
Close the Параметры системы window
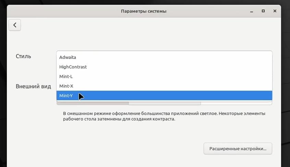point(275,11)
